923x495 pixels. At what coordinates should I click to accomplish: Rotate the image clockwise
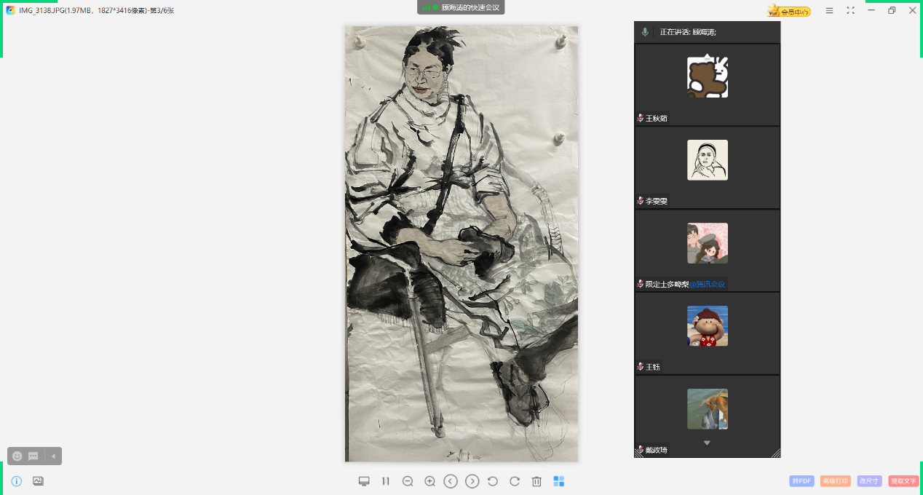tap(515, 481)
